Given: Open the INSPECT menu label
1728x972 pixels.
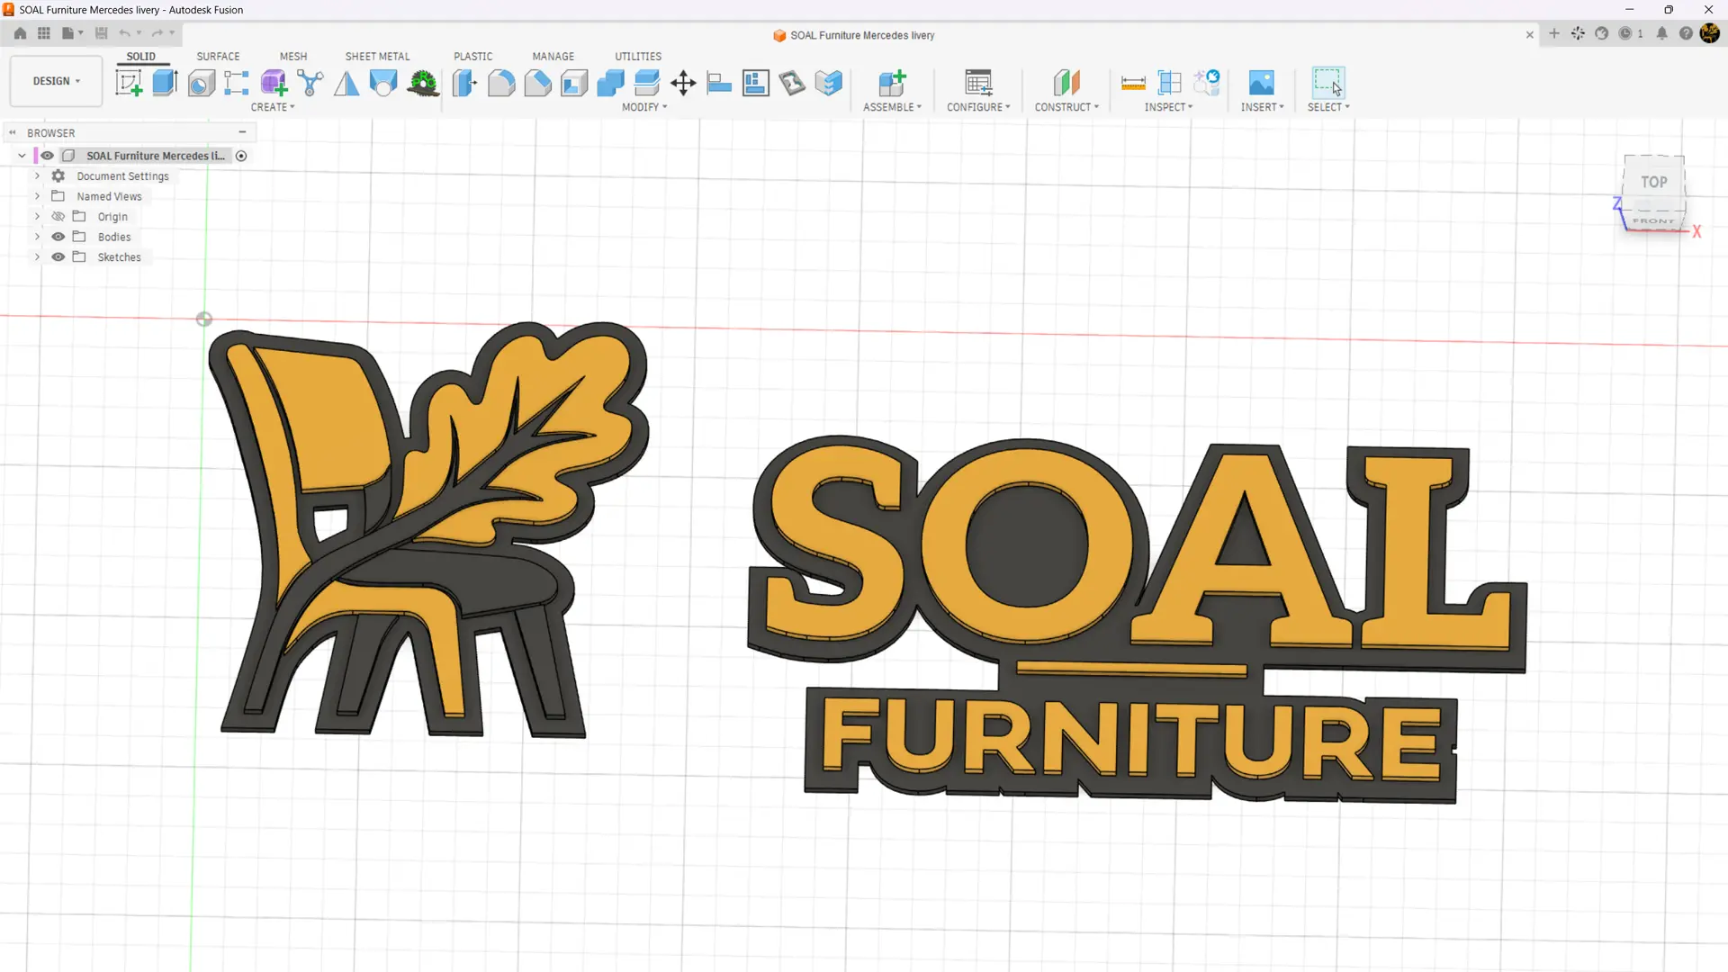Looking at the screenshot, I should 1168,107.
